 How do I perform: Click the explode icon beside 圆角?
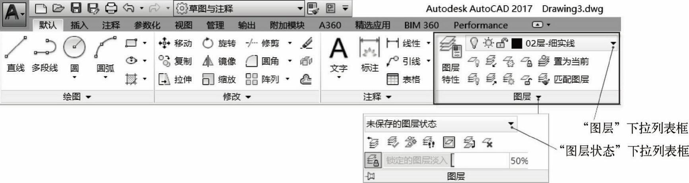click(306, 61)
